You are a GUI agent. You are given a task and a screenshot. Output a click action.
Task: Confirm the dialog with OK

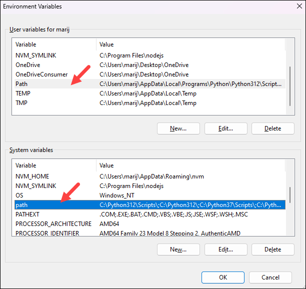(223, 277)
